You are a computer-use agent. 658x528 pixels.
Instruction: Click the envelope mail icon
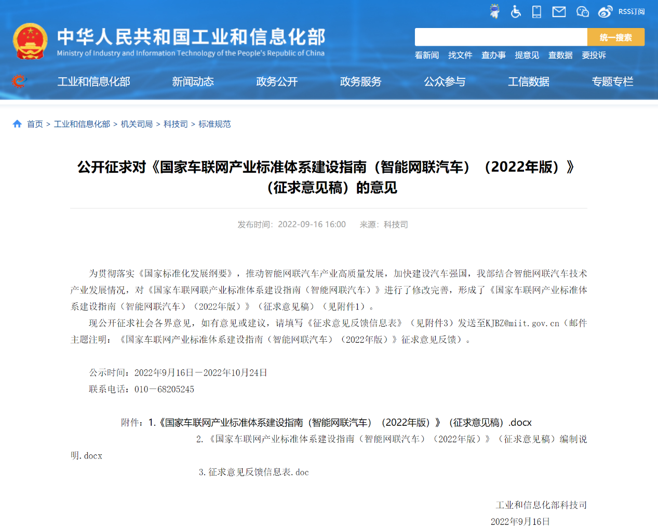(559, 11)
